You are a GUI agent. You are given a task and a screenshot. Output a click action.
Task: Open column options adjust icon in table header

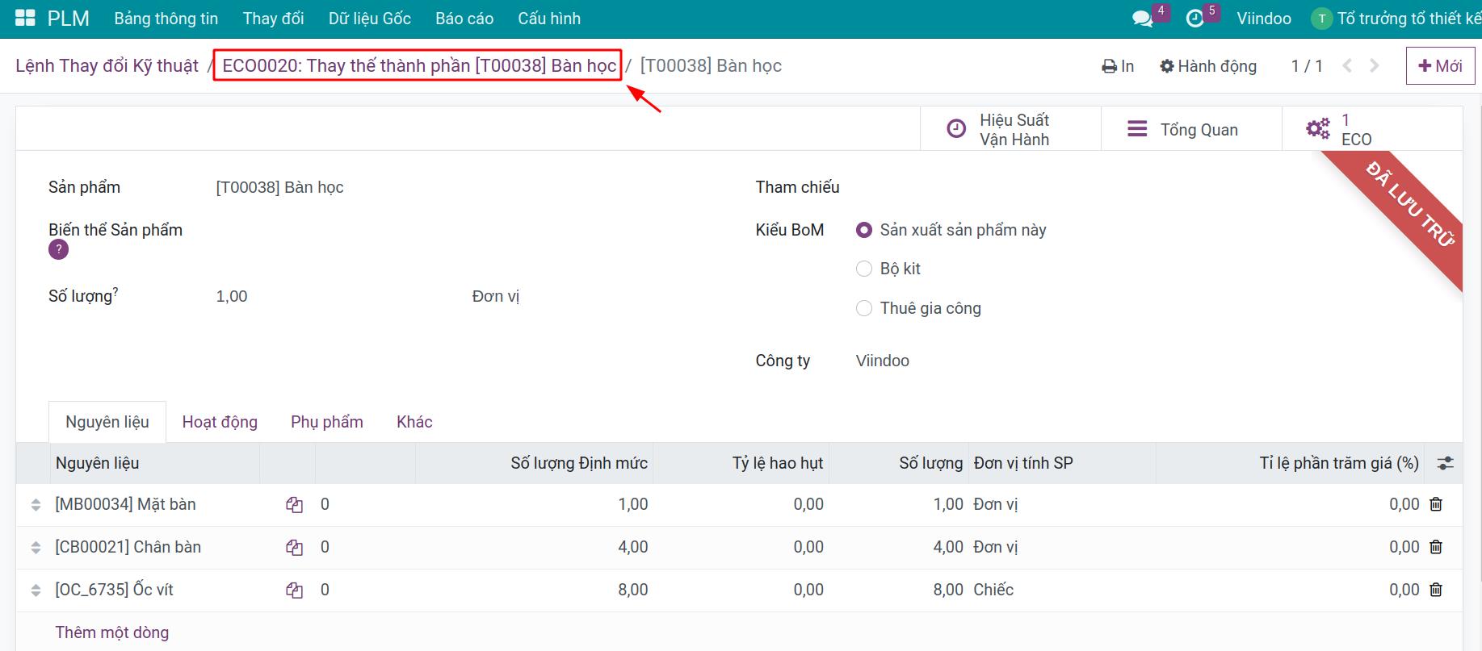1445,463
